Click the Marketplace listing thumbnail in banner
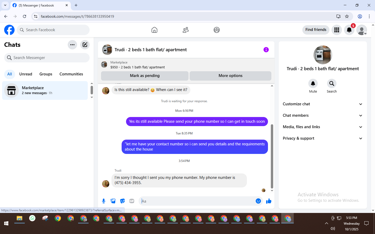Screen dimensions: 375x234 pos(104,64)
